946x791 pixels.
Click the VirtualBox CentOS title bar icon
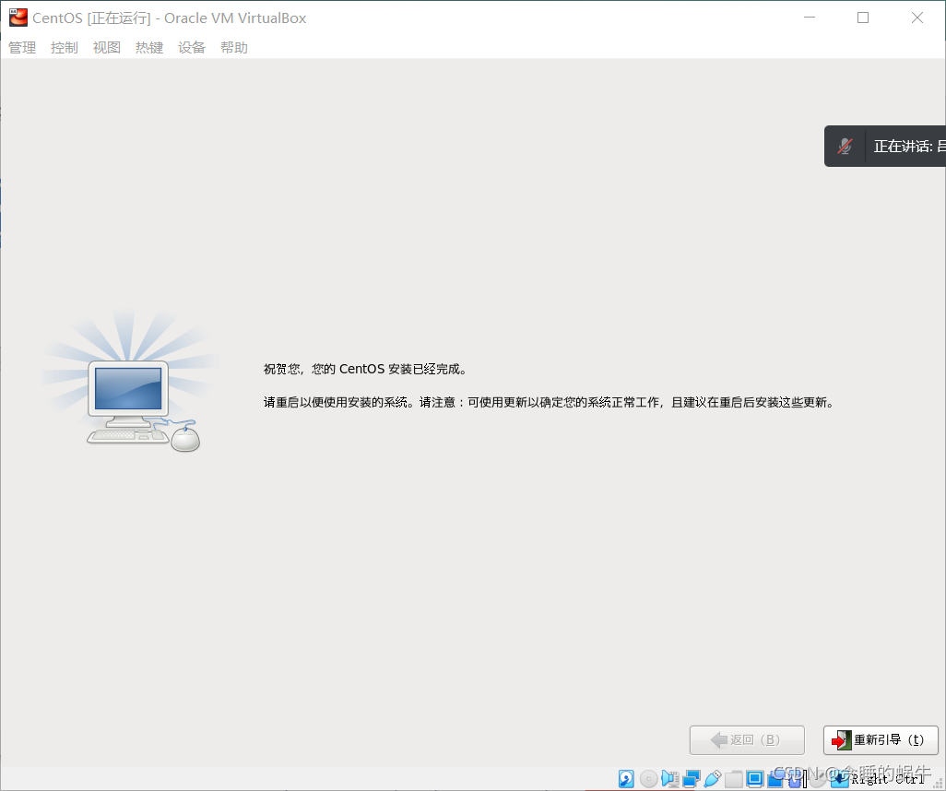click(x=18, y=18)
